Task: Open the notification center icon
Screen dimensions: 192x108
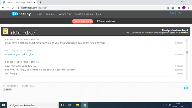Action: [x=187, y=105]
